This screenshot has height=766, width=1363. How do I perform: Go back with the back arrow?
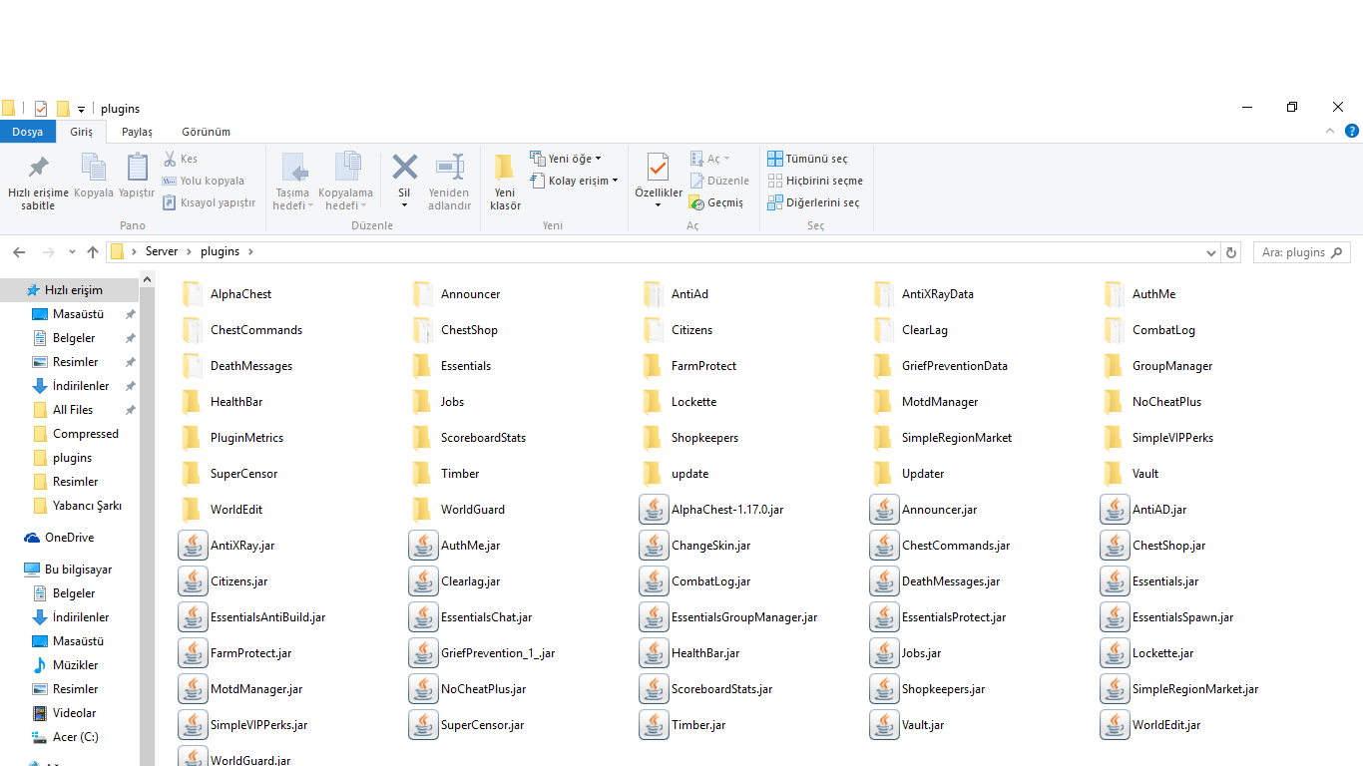click(19, 252)
